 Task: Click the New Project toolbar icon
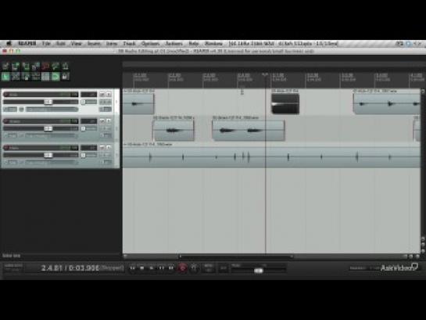(x=5, y=66)
